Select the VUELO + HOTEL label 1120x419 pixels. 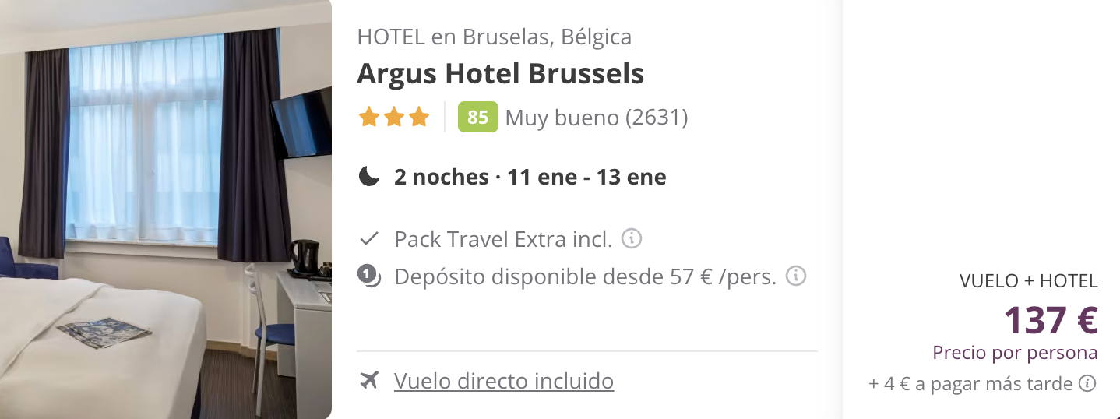coord(1029,281)
